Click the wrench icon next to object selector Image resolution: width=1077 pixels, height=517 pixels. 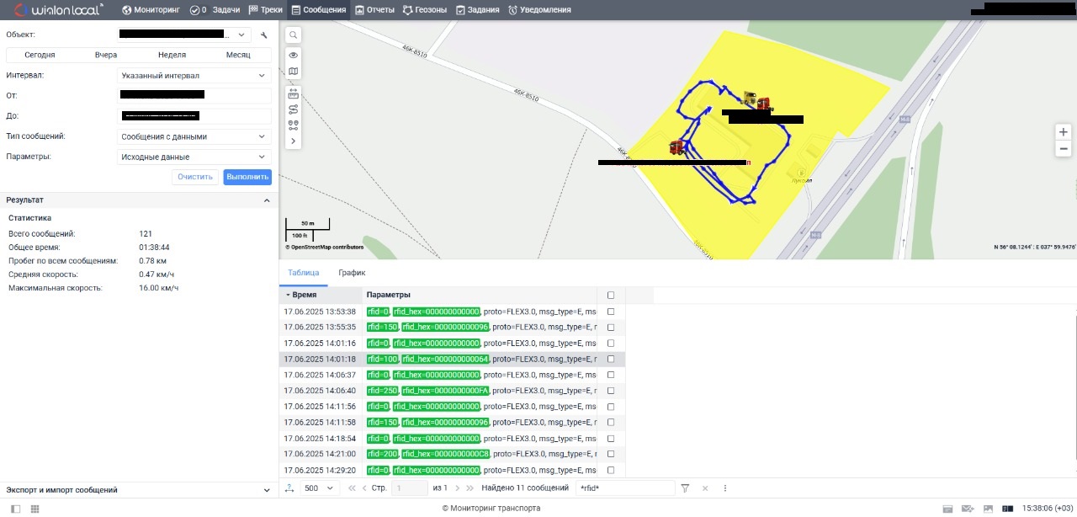point(263,35)
